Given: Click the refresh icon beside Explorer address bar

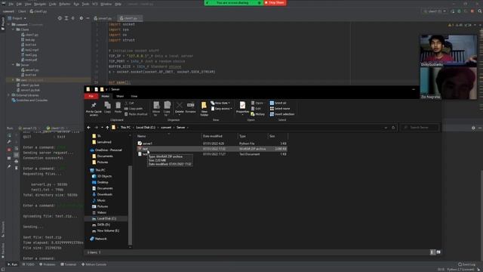Looking at the screenshot, I should point(393,128).
